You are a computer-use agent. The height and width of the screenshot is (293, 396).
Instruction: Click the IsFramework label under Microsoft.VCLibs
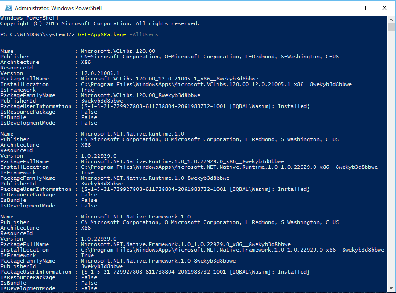click(x=18, y=90)
